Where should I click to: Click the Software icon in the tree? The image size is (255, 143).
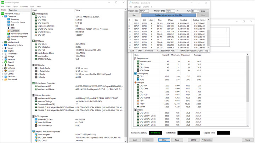coord(6,68)
